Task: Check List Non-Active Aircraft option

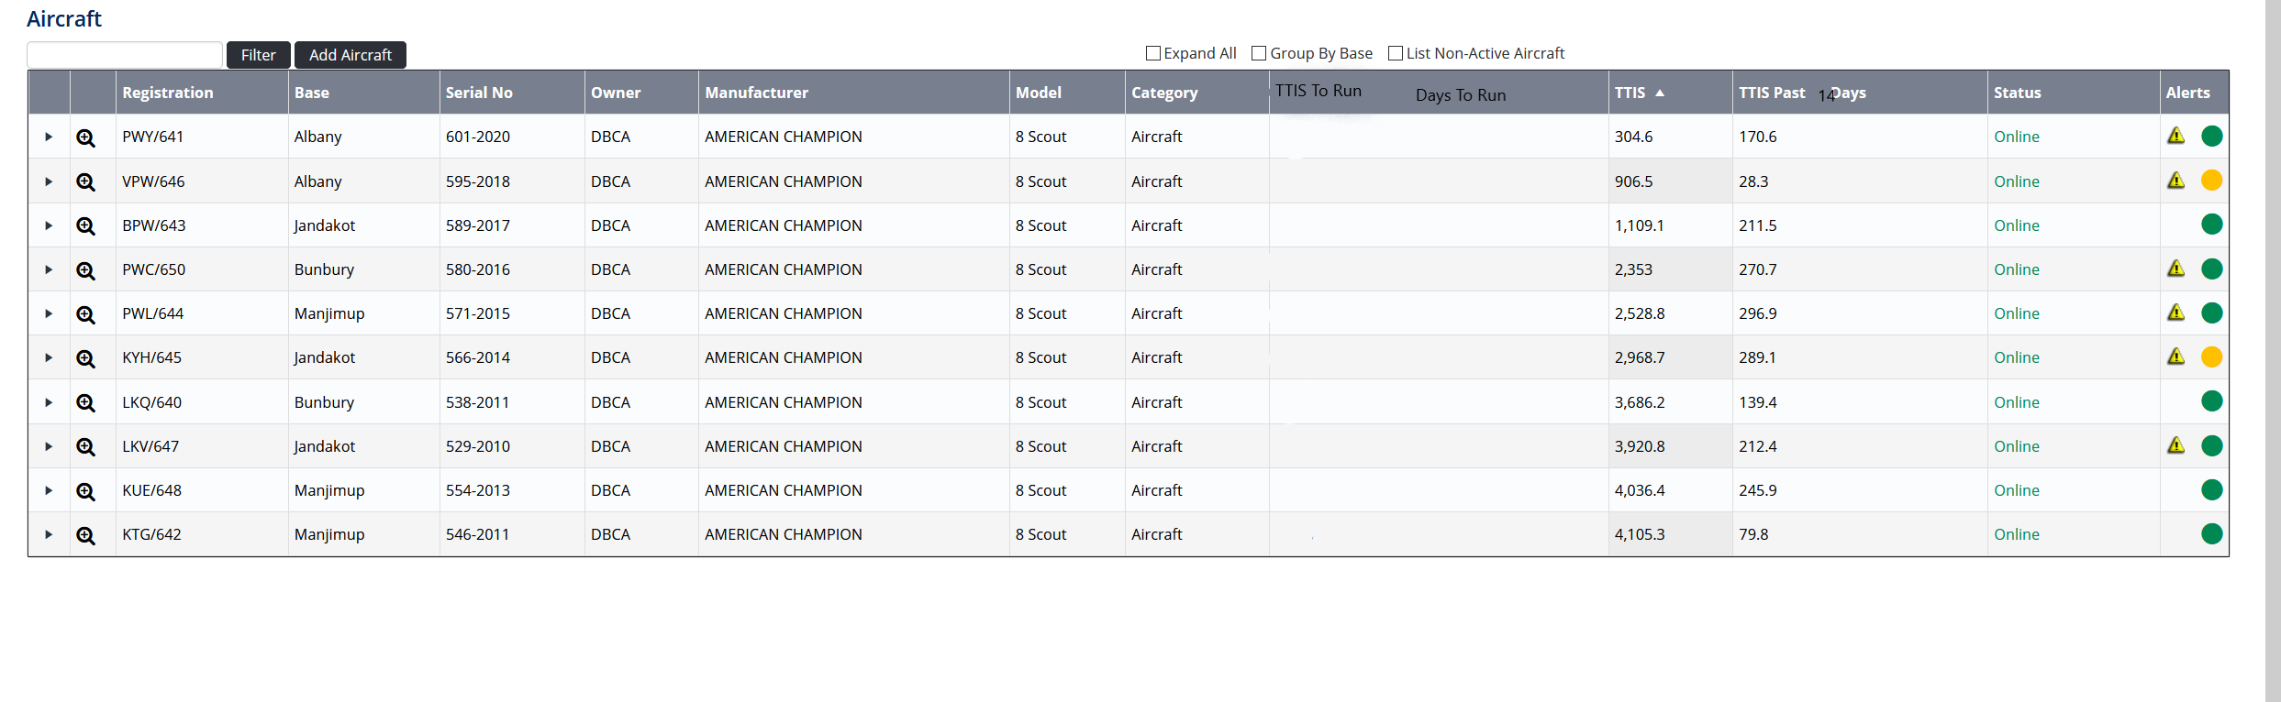Action: tap(1396, 53)
